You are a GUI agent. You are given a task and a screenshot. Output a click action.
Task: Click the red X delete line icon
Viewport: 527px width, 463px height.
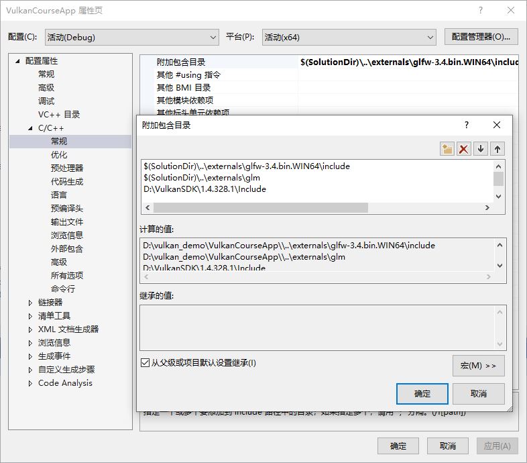coord(464,149)
